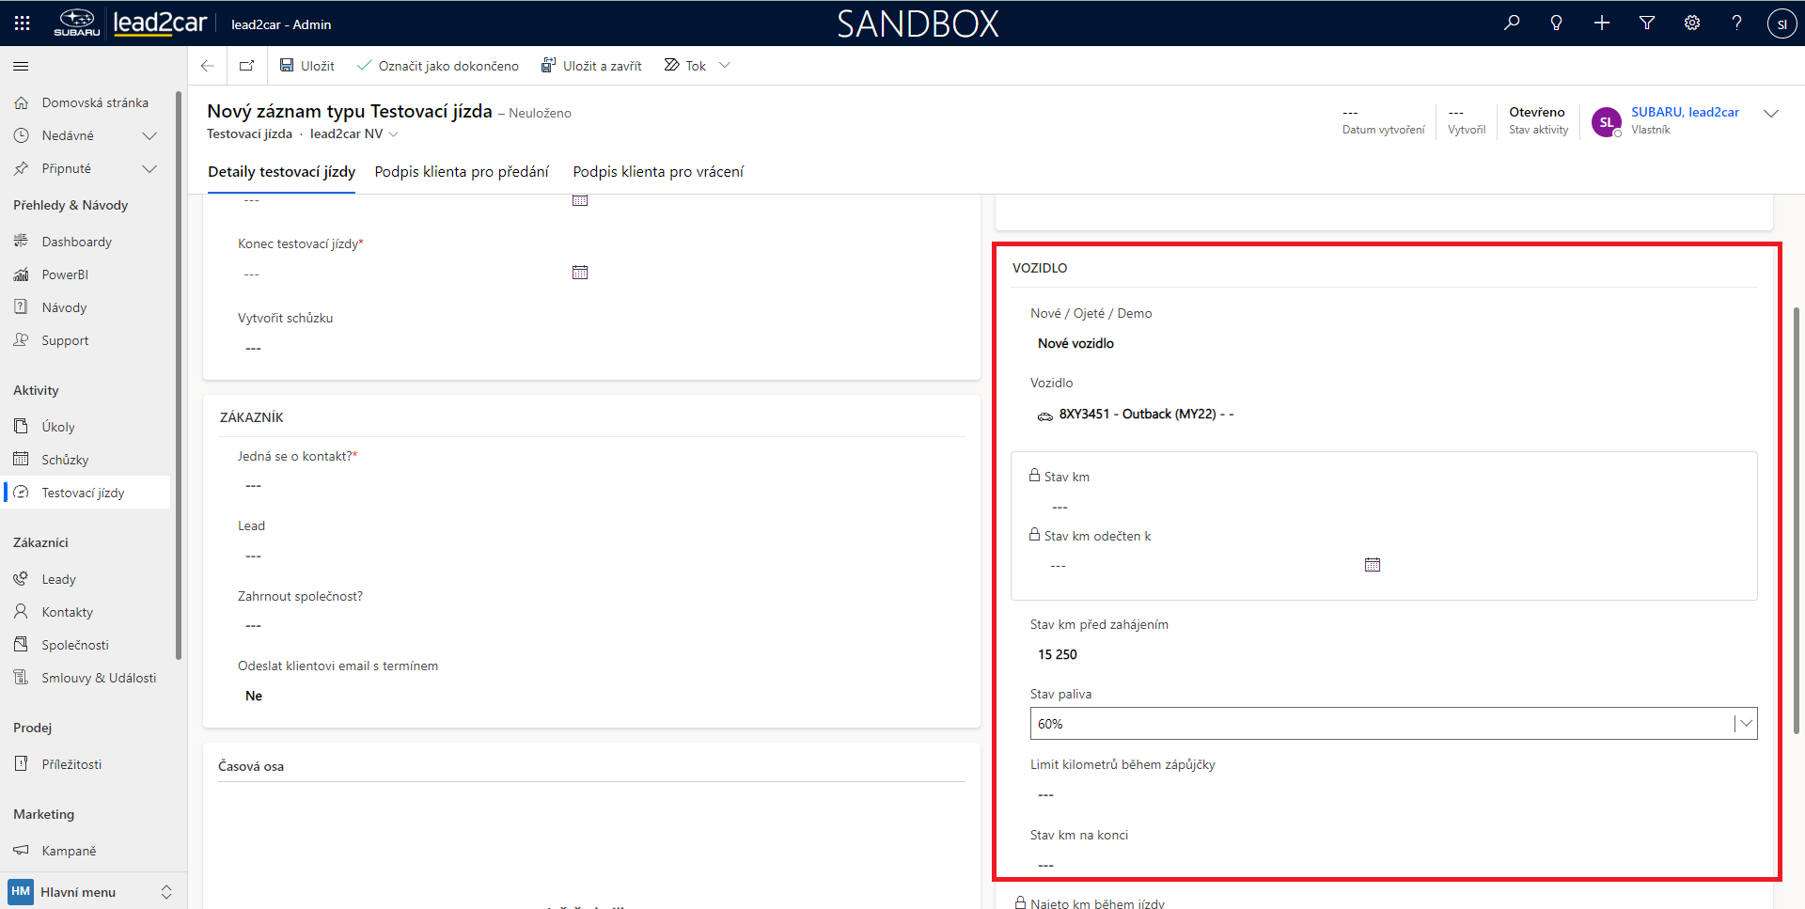Click the open in new window icon
Screen dimensions: 1805x909
tap(246, 66)
